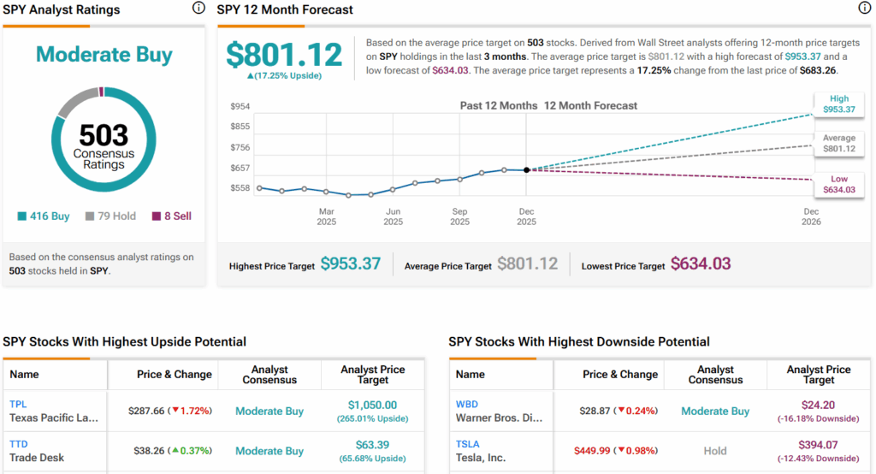Viewport: 876px width, 474px height.
Task: Click info icon beside SPY Analyst Ratings
Action: 198,9
